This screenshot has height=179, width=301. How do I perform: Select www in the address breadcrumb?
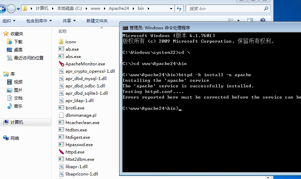tap(95, 8)
